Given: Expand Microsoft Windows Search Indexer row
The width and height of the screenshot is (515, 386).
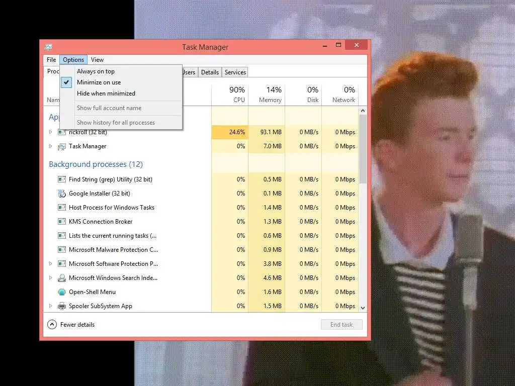Looking at the screenshot, I should pyautogui.click(x=51, y=277).
